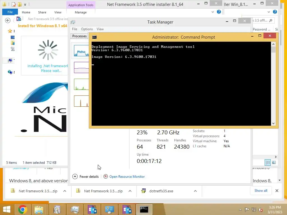The width and height of the screenshot is (287, 215).
Task: Switch to large icons view in second Explorer
Action: [274, 162]
